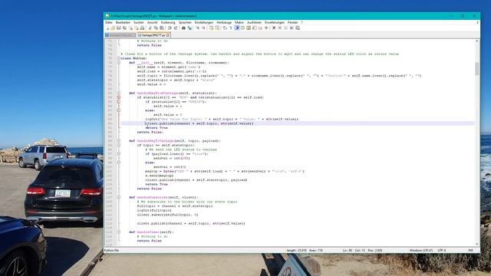Click Windows (CR LF) in the status bar
Screen dimensions: 491x276
click(x=421, y=251)
